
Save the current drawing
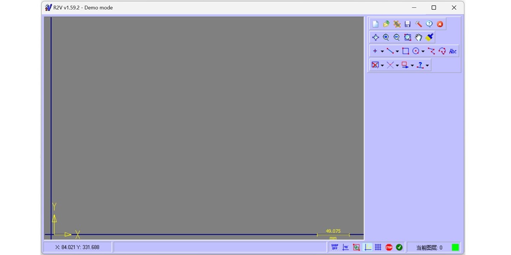coord(407,24)
